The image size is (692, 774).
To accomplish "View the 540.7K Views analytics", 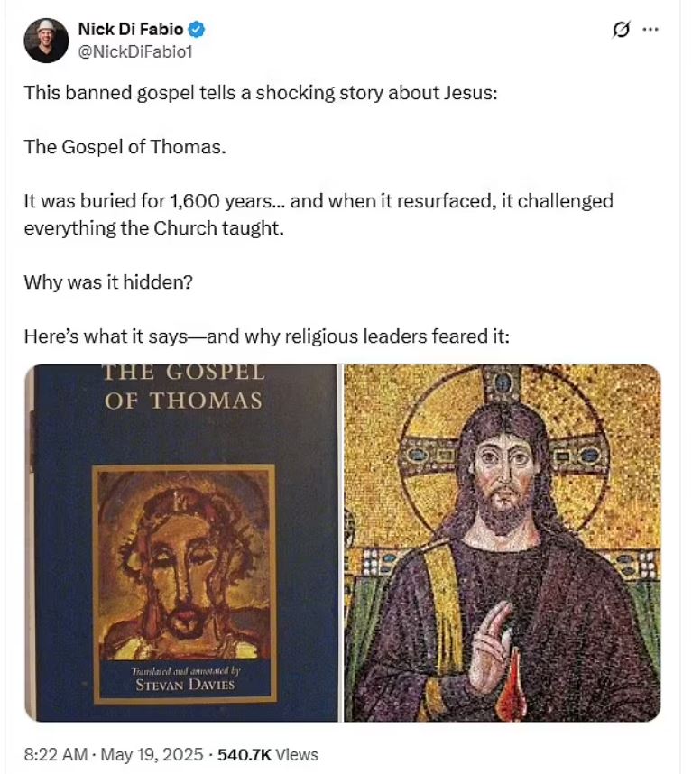I will coord(268,754).
